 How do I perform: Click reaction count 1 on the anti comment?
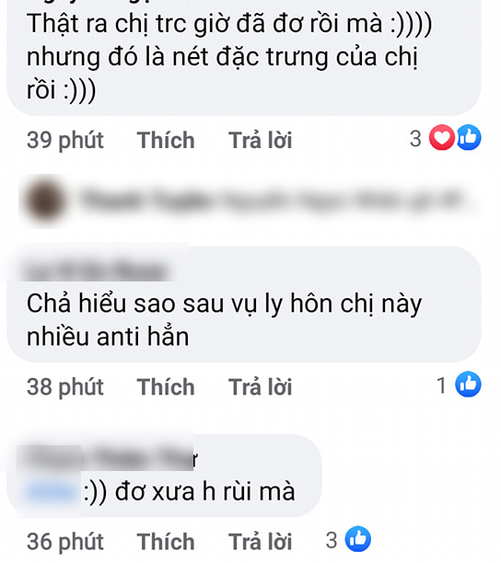pyautogui.click(x=442, y=385)
